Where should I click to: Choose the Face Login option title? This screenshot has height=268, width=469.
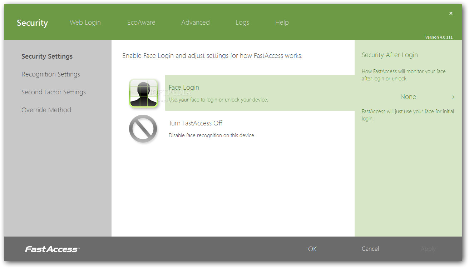[x=184, y=88]
